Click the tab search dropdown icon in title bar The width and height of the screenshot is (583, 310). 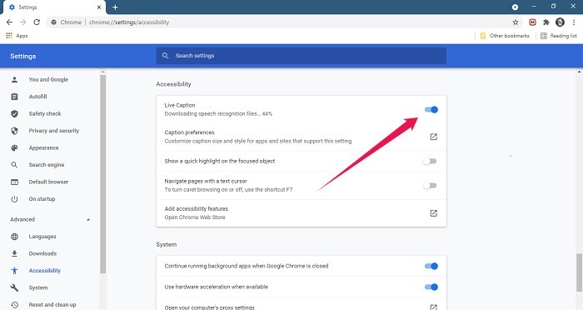[x=515, y=7]
